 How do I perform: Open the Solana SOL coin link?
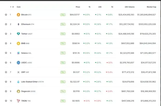pos(26,53)
